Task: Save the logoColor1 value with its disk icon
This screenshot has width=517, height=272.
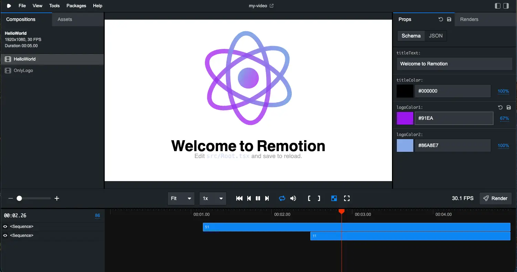Action: click(509, 107)
